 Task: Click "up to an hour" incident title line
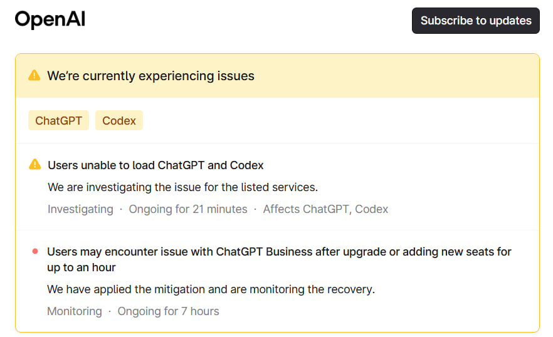[82, 267]
